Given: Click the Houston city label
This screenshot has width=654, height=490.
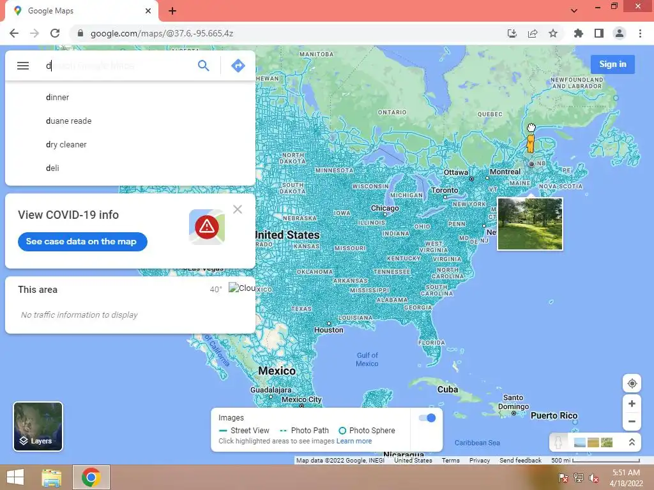Looking at the screenshot, I should 329,330.
